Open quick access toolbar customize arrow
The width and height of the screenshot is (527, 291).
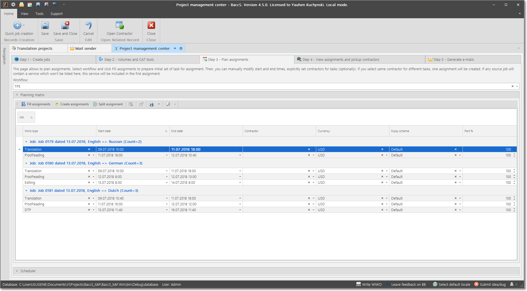tap(64, 4)
